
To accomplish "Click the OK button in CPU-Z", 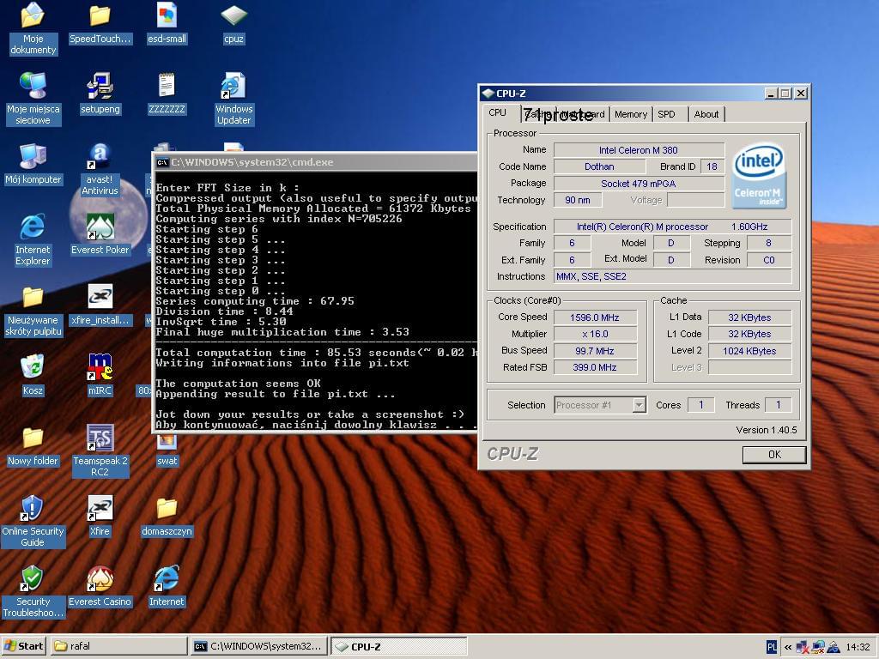I will (774, 455).
